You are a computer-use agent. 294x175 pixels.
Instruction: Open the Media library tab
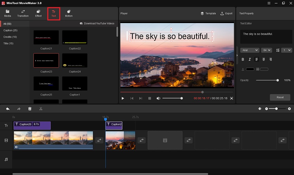pos(7,14)
